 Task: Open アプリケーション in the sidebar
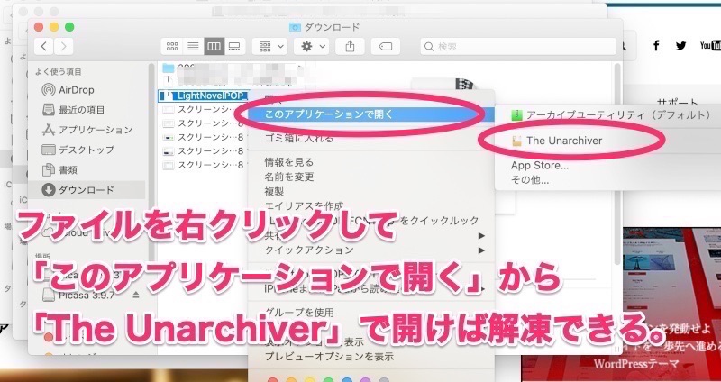click(87, 130)
